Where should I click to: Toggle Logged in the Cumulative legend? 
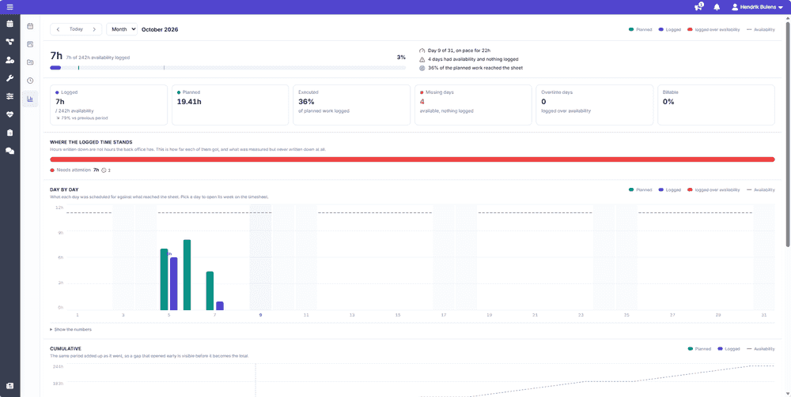[729, 349]
